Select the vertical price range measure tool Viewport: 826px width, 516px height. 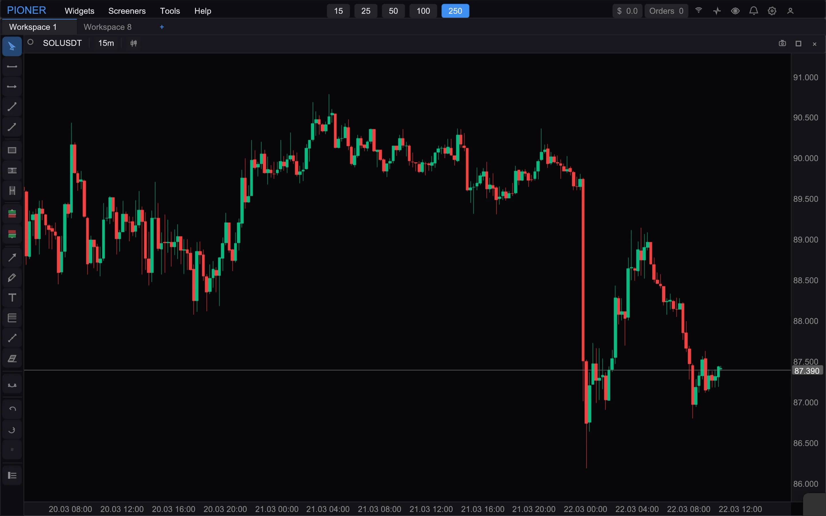12,171
